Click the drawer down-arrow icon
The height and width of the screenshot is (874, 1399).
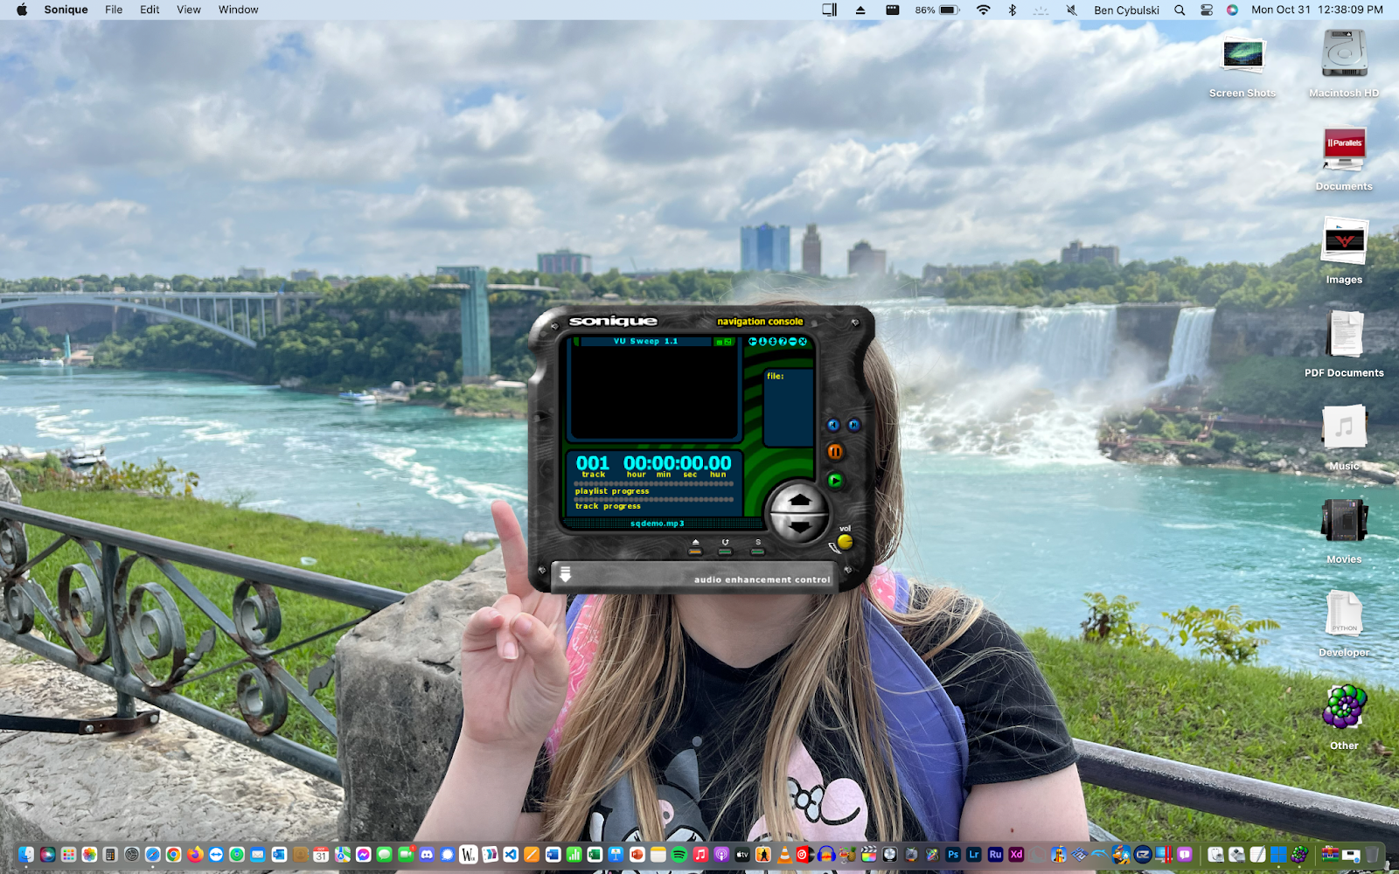click(x=565, y=574)
